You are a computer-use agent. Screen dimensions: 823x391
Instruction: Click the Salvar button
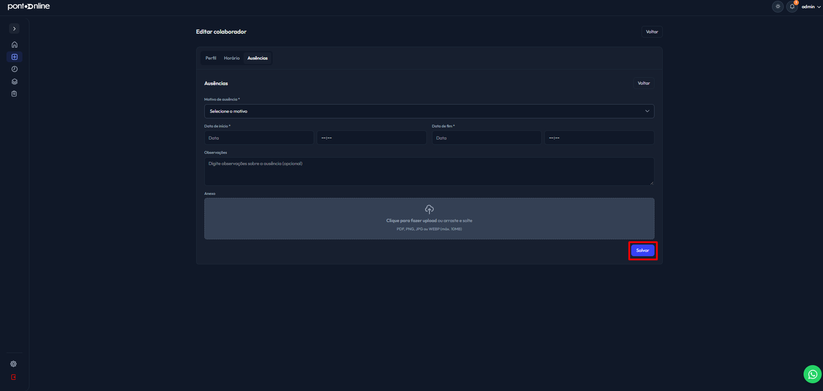point(643,251)
